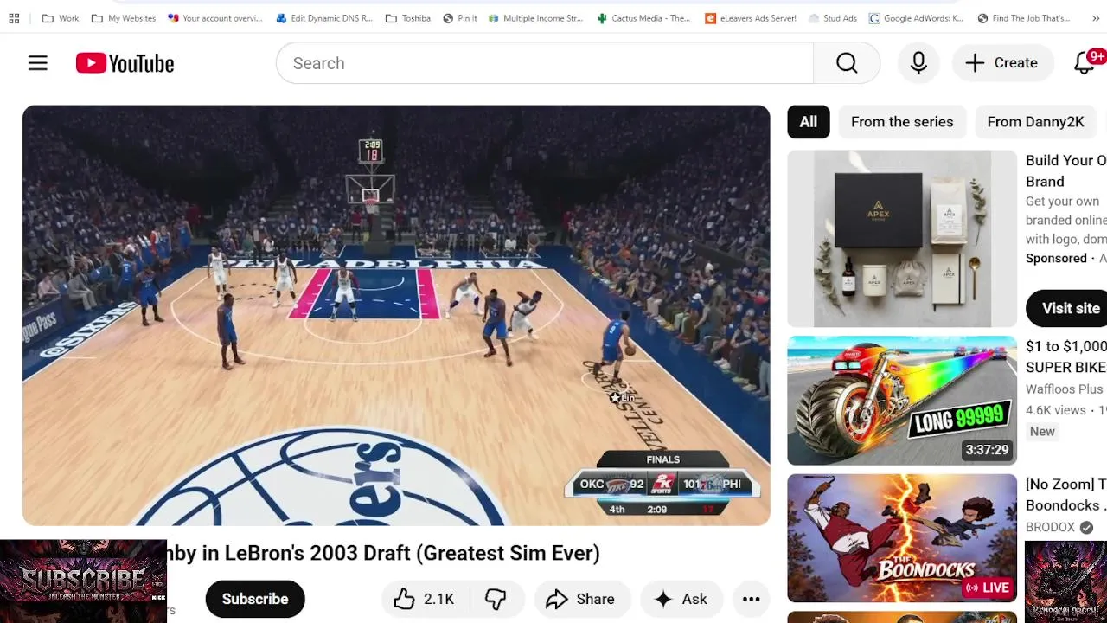Open the browser apps grid icon
This screenshot has height=623, width=1107.
[x=14, y=18]
